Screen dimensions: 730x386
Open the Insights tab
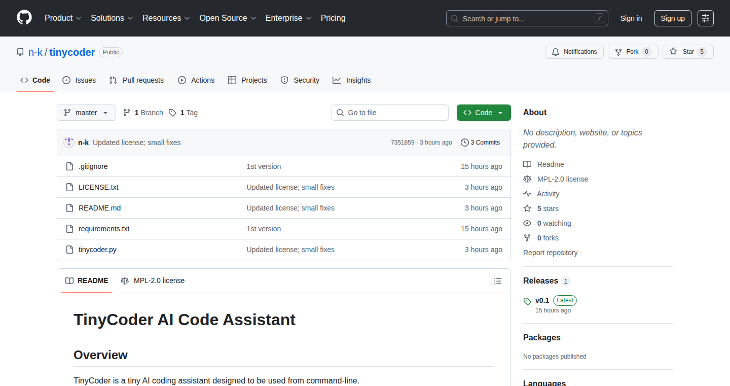pos(352,80)
